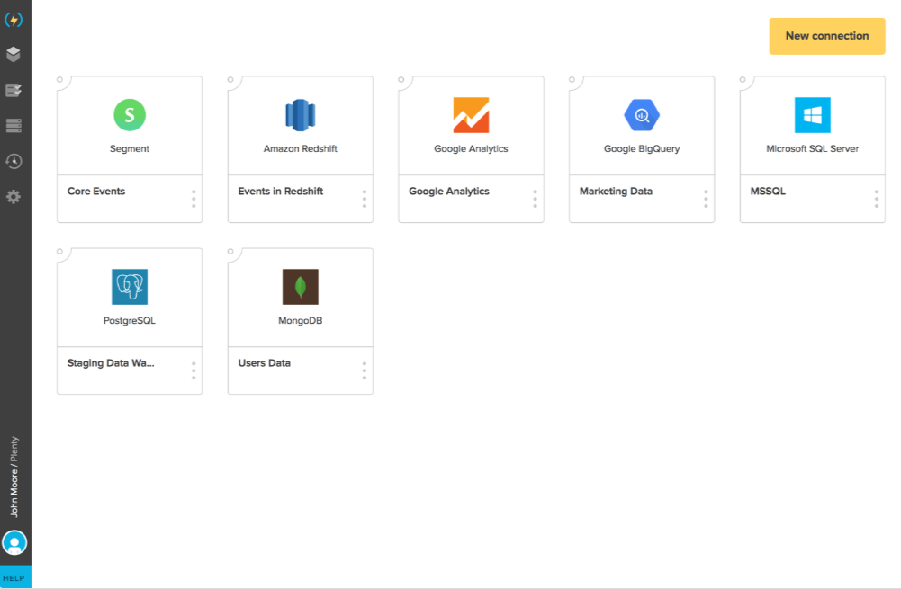Open the HELP button in sidebar
The height and width of the screenshot is (589, 901).
(x=14, y=577)
